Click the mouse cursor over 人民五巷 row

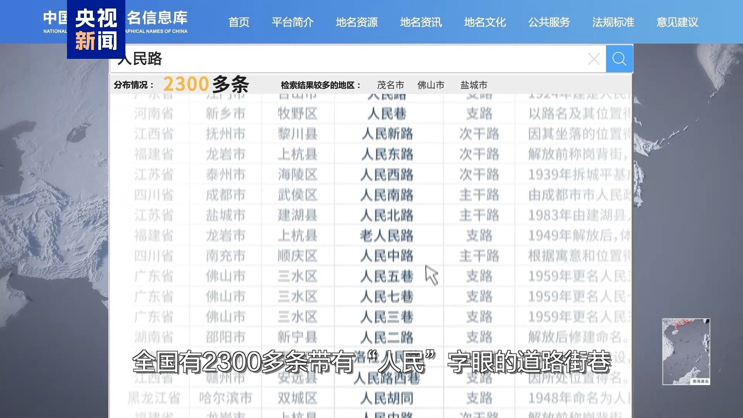(x=431, y=276)
